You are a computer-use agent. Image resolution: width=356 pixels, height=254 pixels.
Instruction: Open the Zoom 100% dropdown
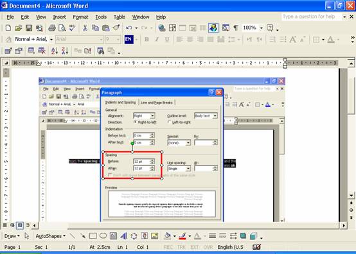[x=262, y=28]
